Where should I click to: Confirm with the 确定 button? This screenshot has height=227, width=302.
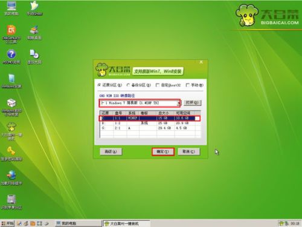click(162, 151)
